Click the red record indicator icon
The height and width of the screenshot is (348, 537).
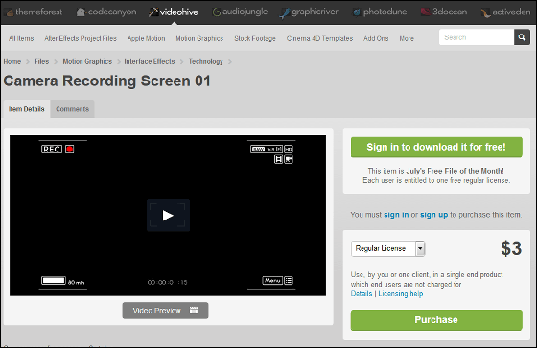tap(70, 149)
